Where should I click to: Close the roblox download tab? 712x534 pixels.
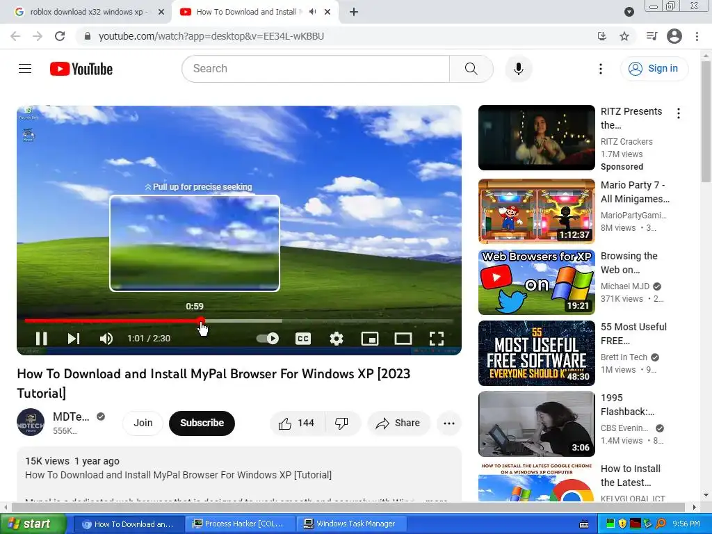click(x=161, y=12)
